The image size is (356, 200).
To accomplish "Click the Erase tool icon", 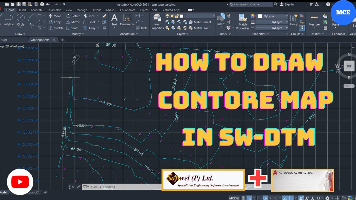I will (x=104, y=16).
